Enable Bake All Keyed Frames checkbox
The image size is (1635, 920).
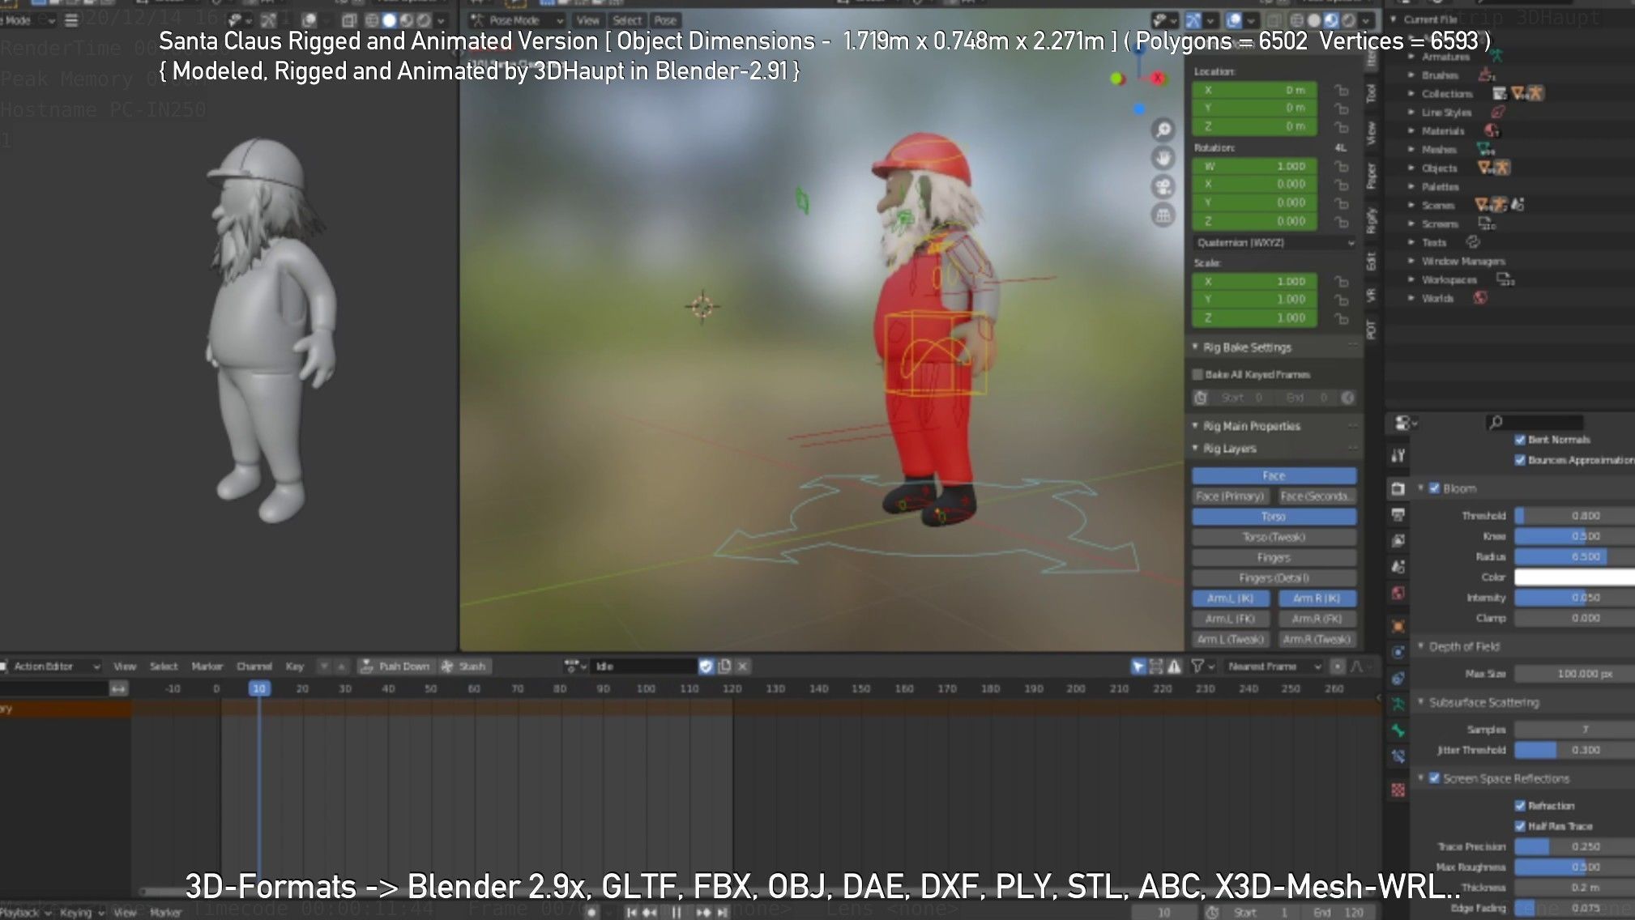click(1197, 374)
